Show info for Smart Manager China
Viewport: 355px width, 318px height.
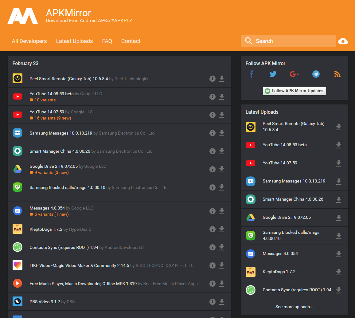click(x=213, y=151)
